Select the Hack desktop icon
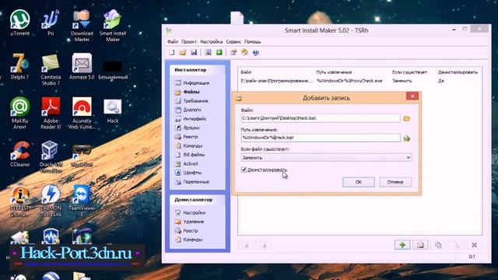The height and width of the screenshot is (280, 498). 113,111
